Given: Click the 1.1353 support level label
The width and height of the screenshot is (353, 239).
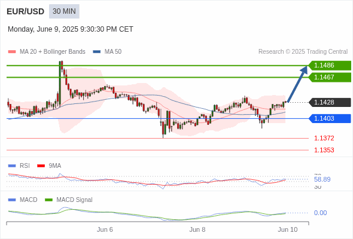Looking at the screenshot, I should [x=324, y=150].
